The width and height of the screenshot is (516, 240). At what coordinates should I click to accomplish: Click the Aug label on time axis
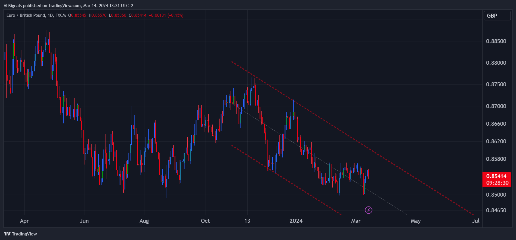click(x=144, y=221)
